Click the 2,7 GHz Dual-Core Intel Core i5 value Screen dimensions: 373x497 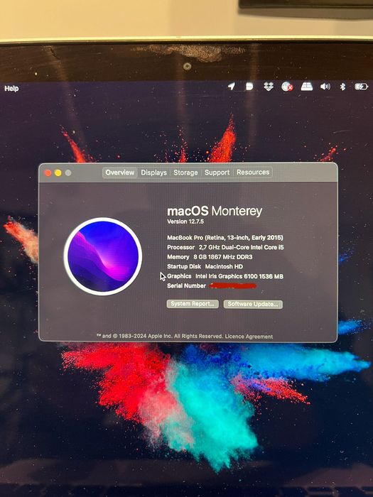tap(242, 247)
